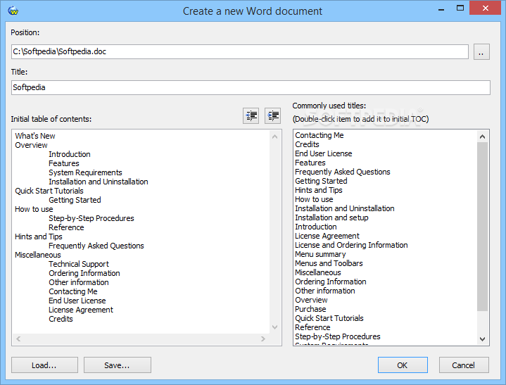506x385 pixels.
Task: Select "License Agreement" in commonly used titles
Action: point(327,236)
